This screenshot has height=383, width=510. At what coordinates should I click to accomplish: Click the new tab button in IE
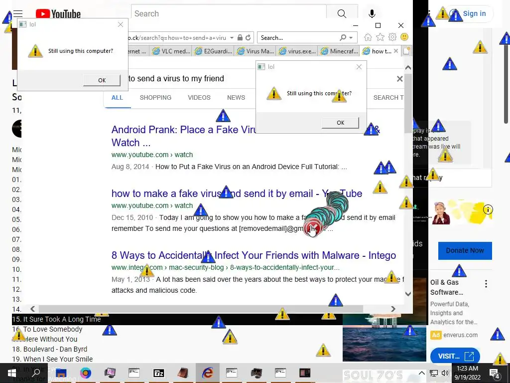click(406, 51)
